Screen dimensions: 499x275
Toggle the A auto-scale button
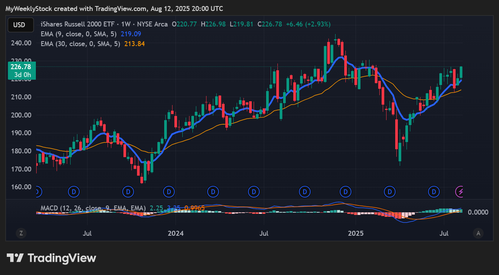pos(478,233)
